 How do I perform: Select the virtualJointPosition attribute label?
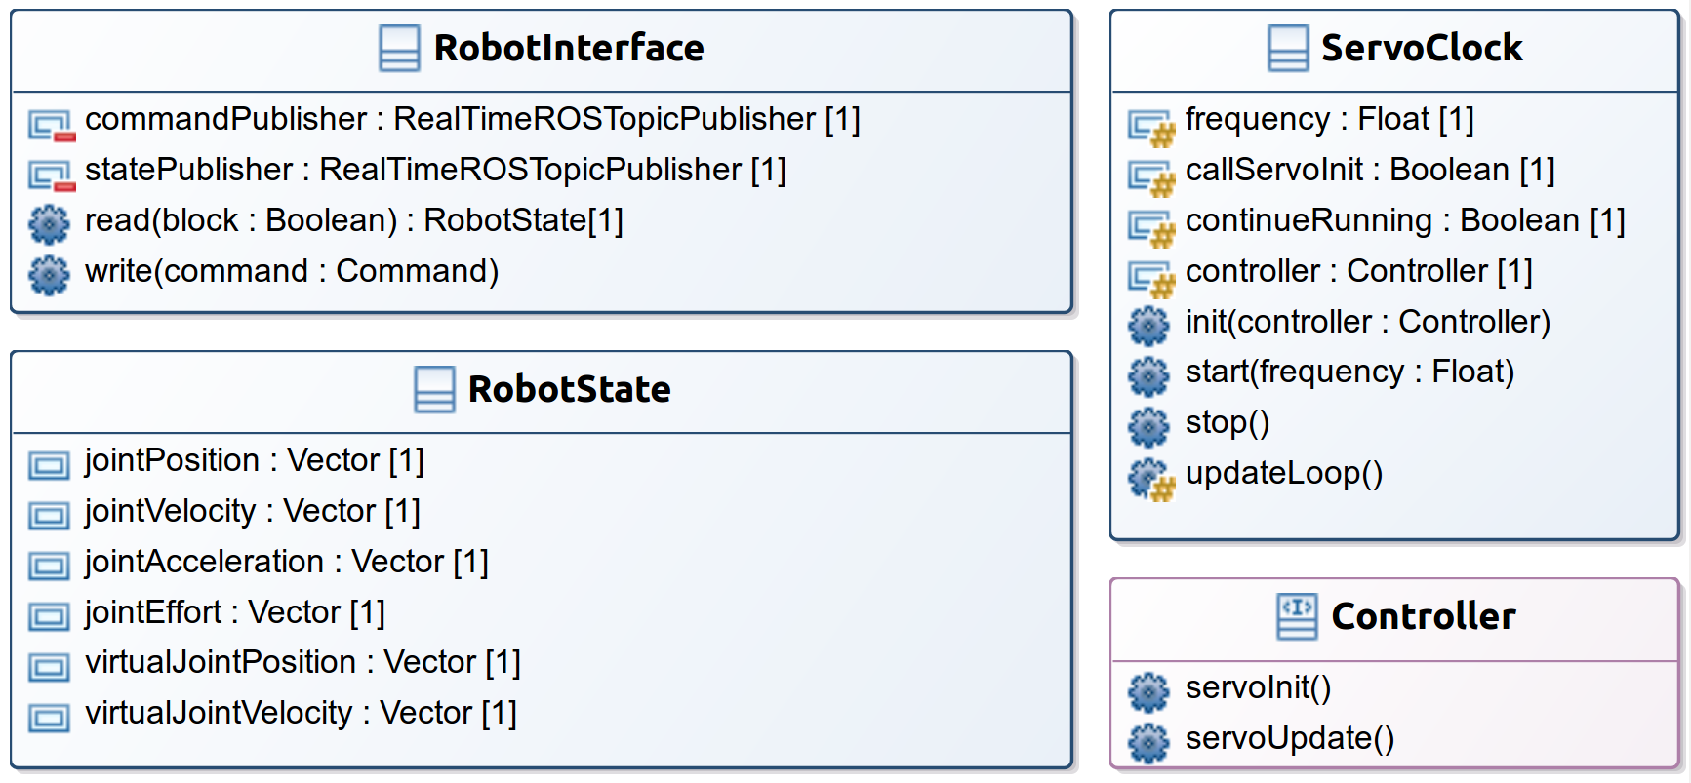302,662
